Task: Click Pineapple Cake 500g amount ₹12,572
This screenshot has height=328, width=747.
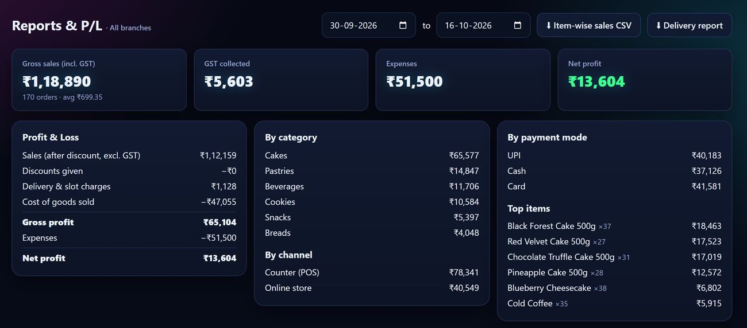Action: click(706, 272)
